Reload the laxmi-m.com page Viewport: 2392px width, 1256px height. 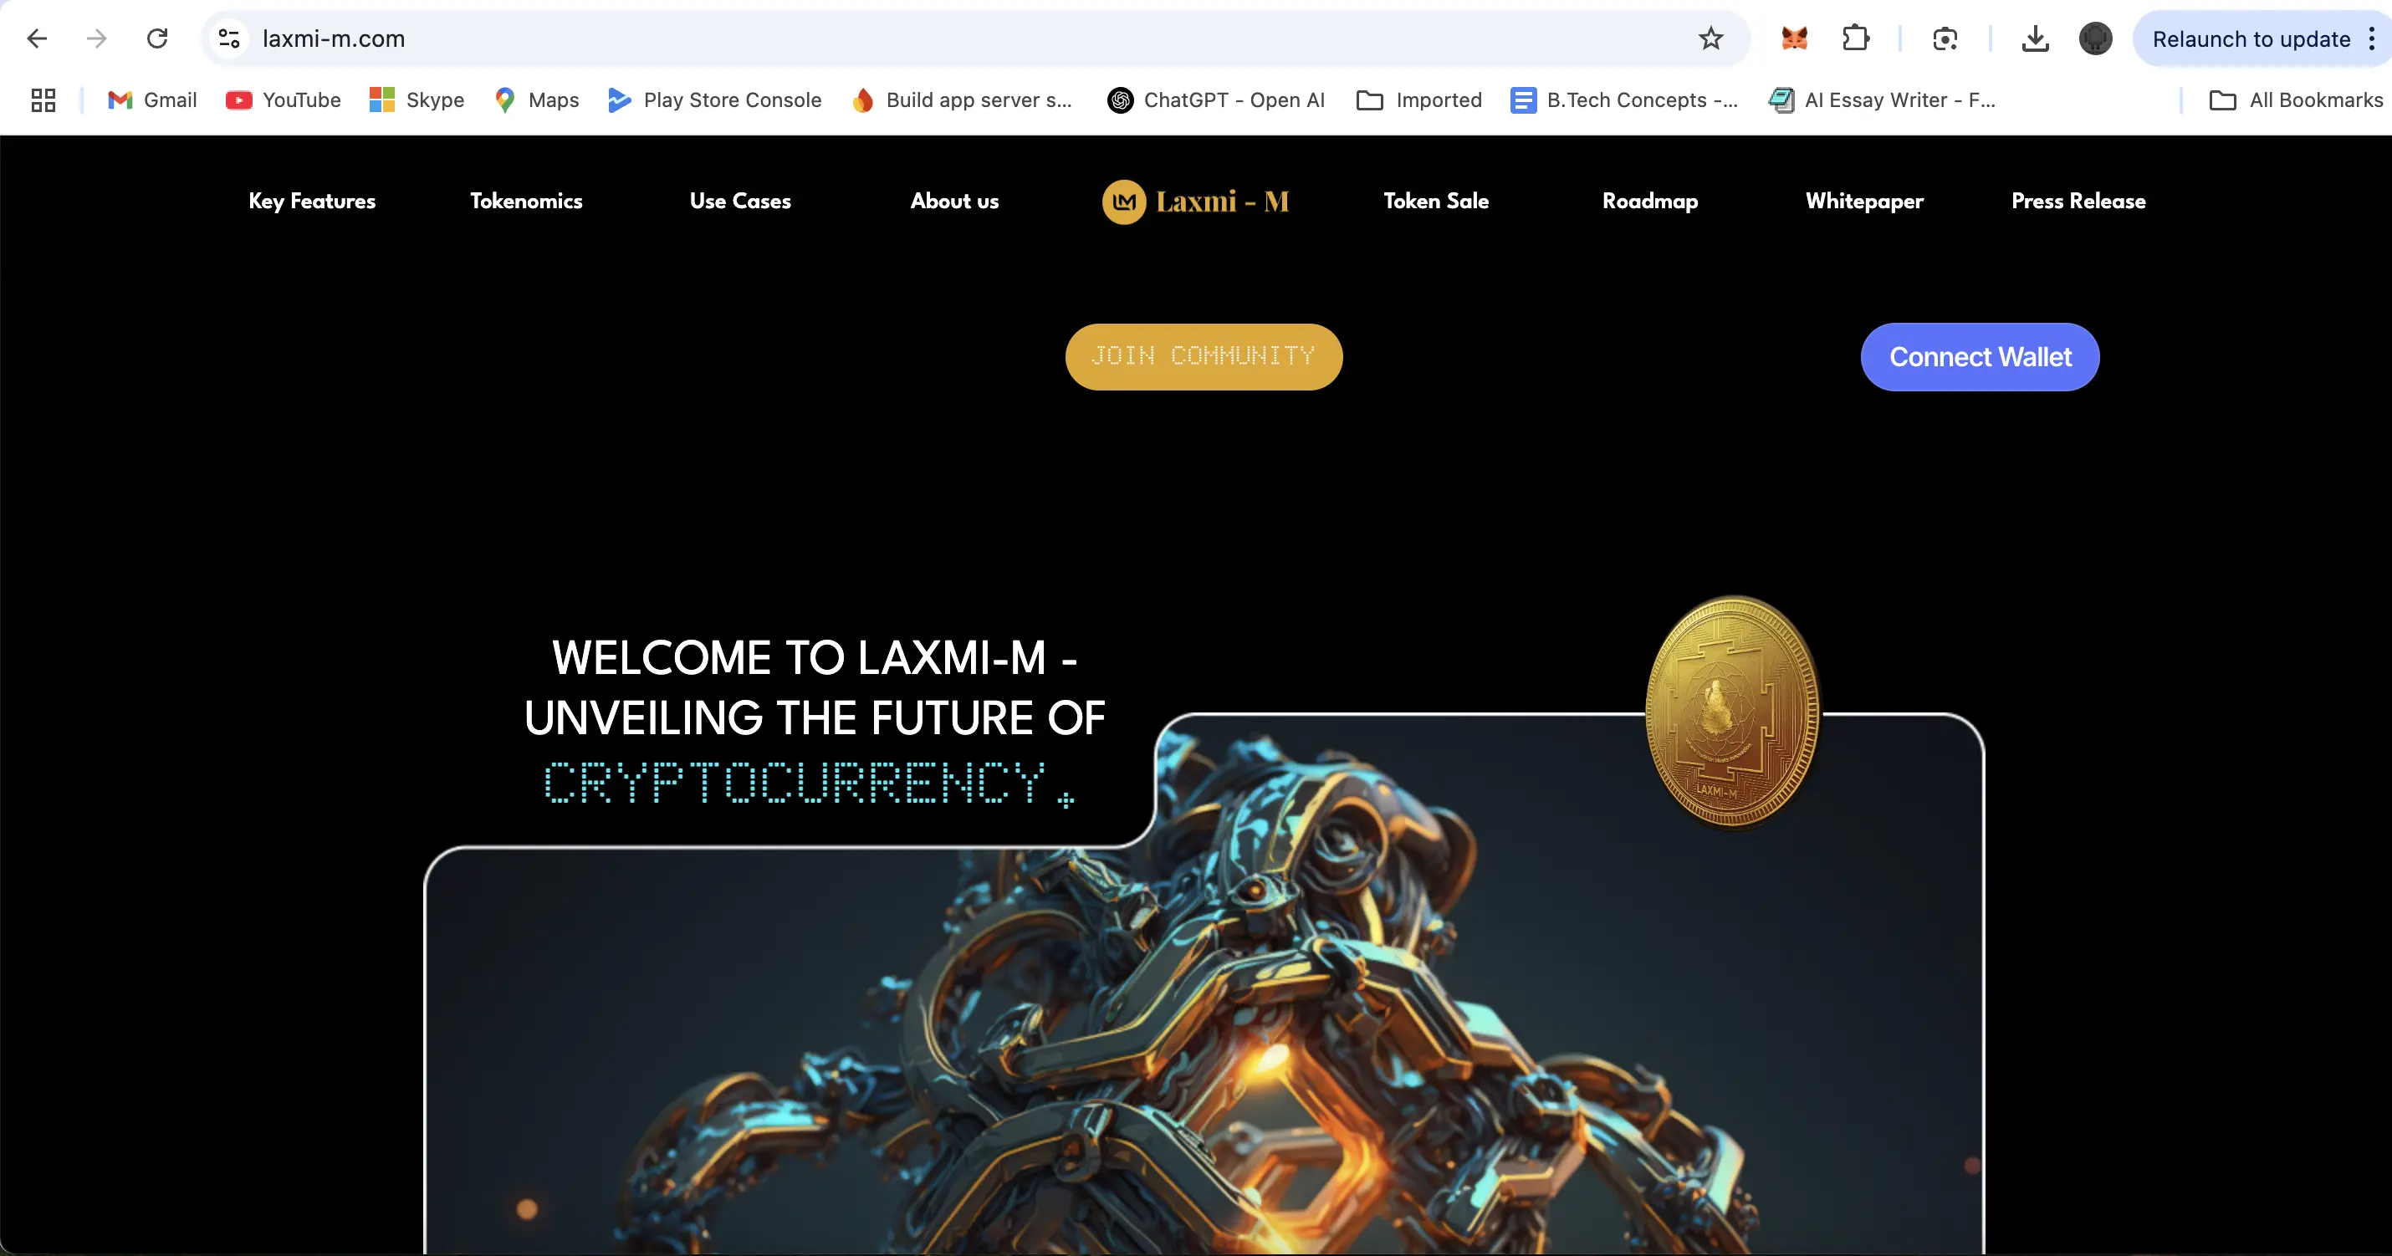pos(157,38)
